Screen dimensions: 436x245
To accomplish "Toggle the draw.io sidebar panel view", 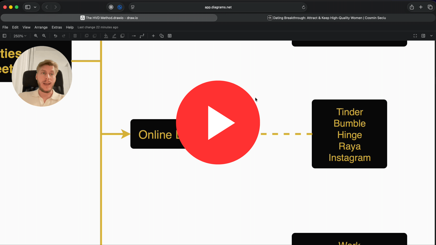I will tap(4, 36).
